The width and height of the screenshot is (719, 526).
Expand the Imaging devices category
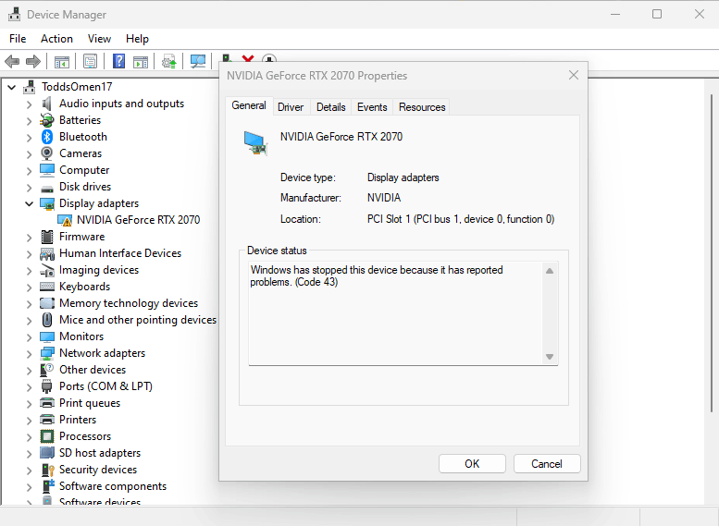[x=29, y=270]
